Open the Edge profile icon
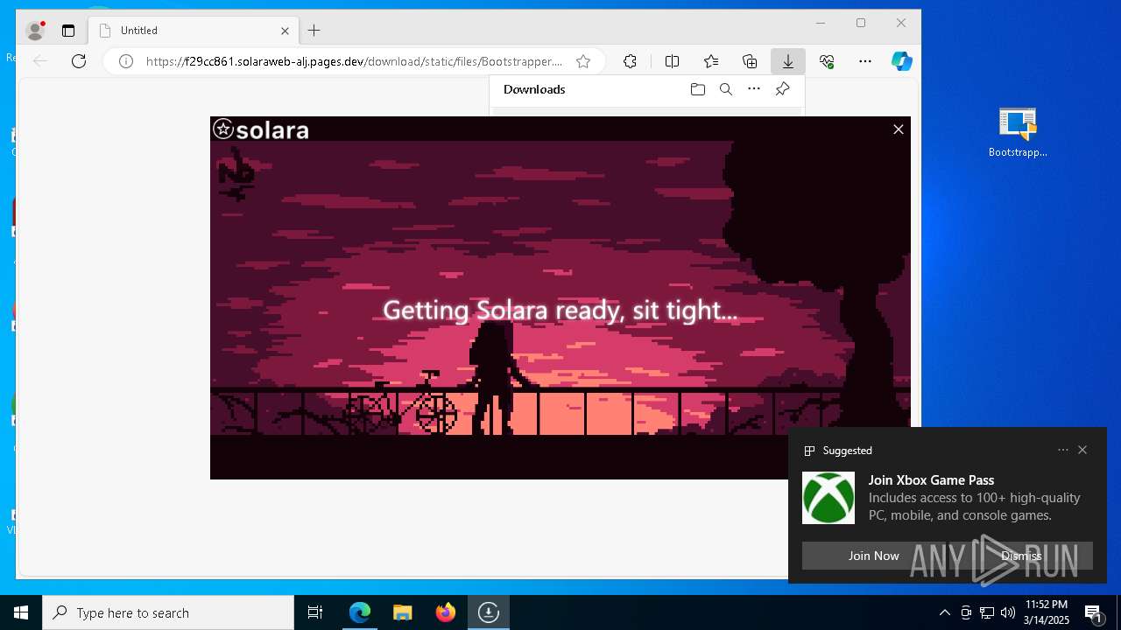Screen dimensions: 1121x630 click(x=35, y=31)
